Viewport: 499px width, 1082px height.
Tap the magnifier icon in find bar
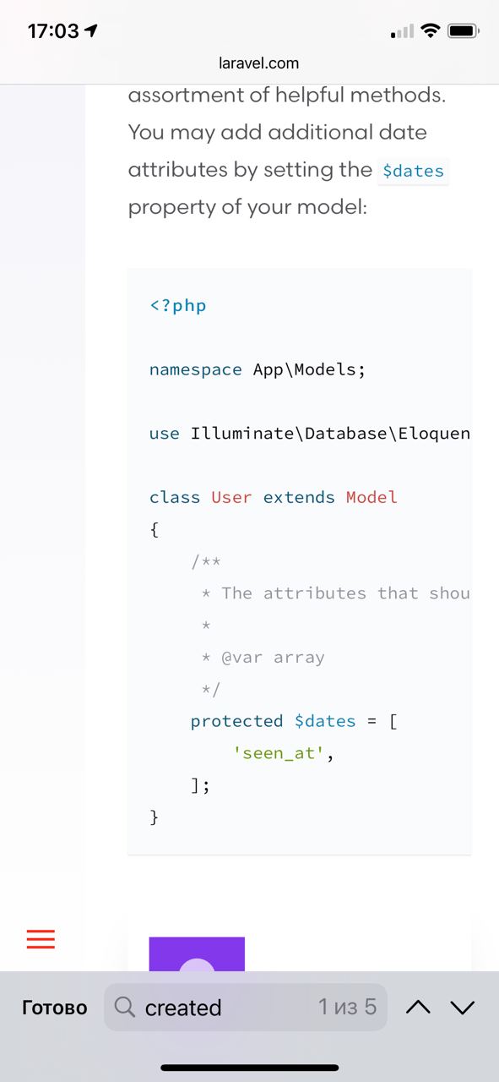pyautogui.click(x=124, y=1007)
